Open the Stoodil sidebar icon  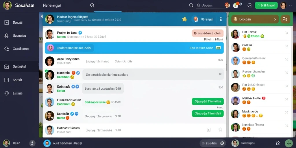7,23
